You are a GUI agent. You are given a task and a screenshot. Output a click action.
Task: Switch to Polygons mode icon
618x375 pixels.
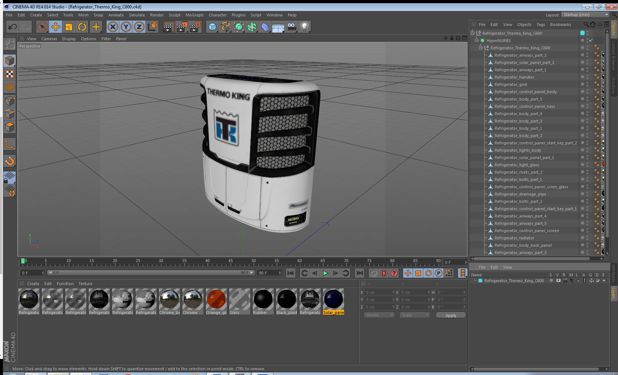pyautogui.click(x=10, y=127)
